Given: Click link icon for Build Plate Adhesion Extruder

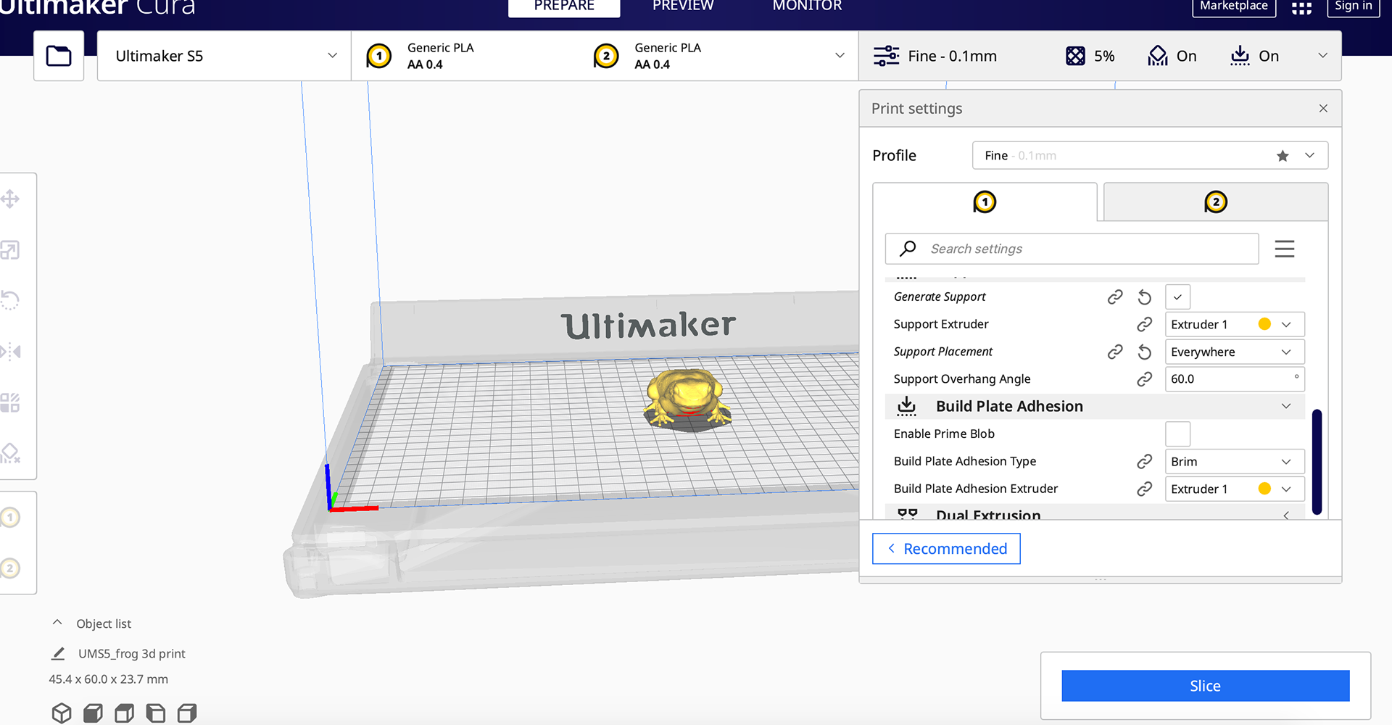Looking at the screenshot, I should [1145, 489].
